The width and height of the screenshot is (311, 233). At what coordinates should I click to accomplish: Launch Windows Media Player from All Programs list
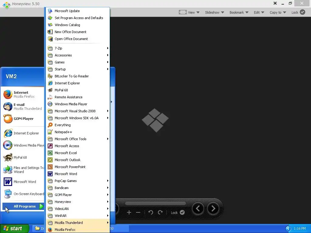coord(78,104)
